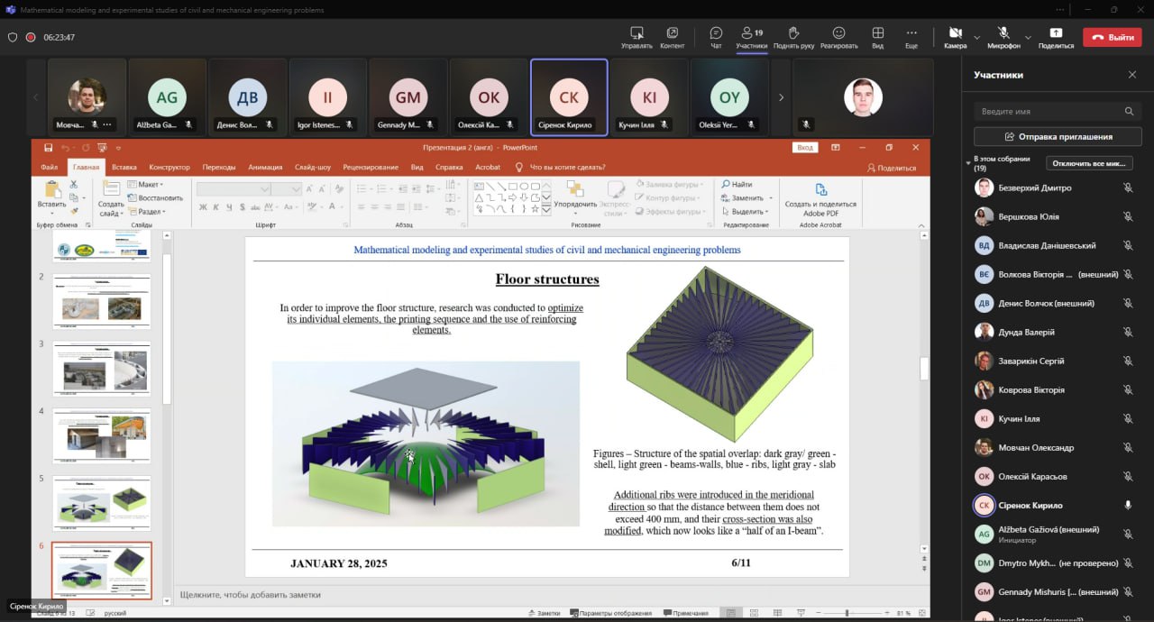Click the Отправка приглашения button
The width and height of the screenshot is (1154, 622).
1058,137
